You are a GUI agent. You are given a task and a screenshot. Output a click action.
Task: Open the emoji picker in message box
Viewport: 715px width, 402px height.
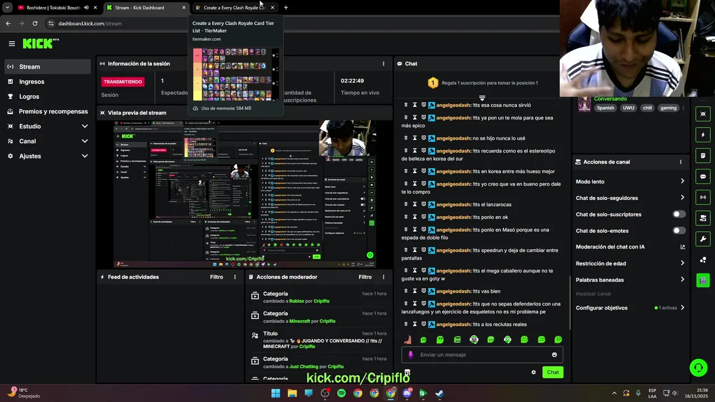[x=554, y=355]
